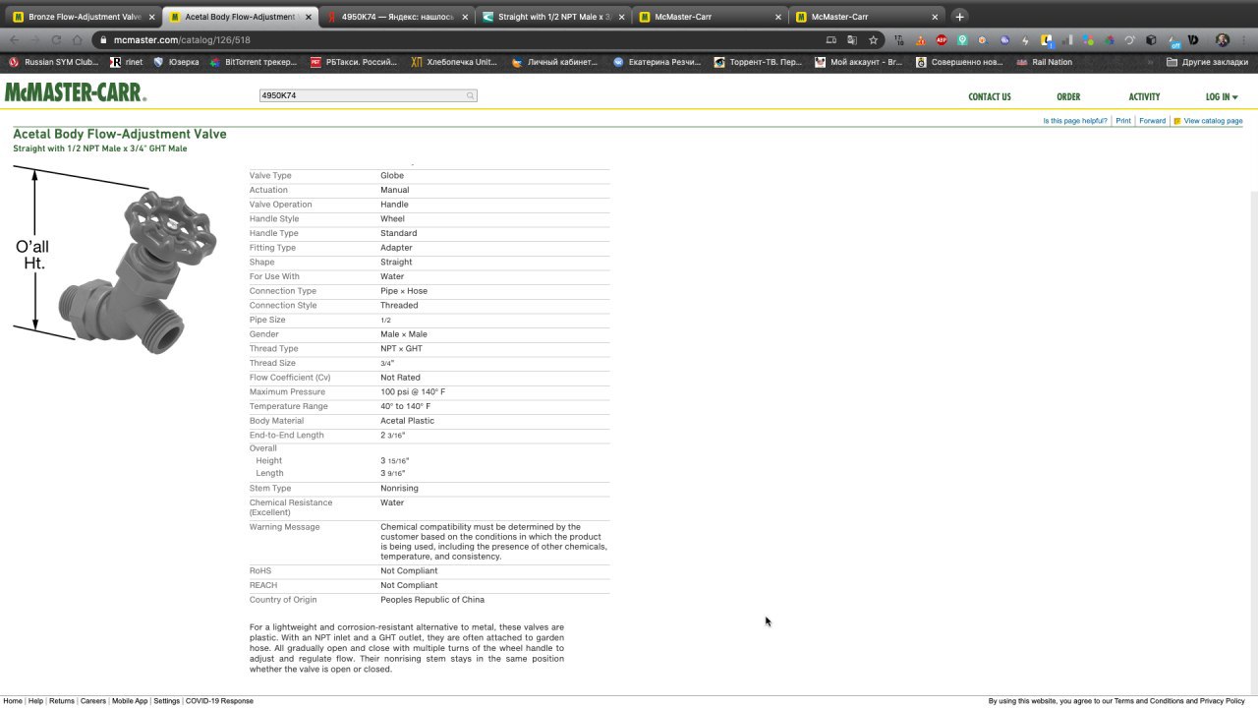This screenshot has width=1258, height=708.
Task: Open the ORDER page
Action: click(x=1068, y=96)
